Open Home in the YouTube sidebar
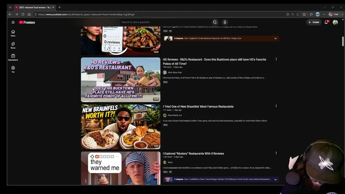Viewport: 345px width, 194px height. tap(13, 33)
